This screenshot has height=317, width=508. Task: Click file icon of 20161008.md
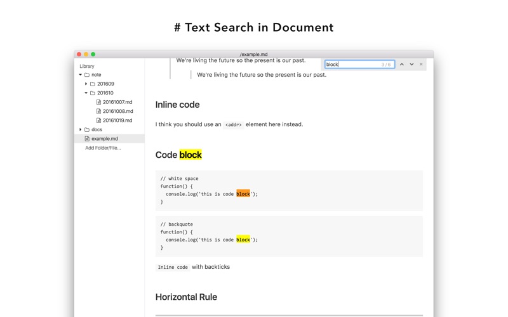point(98,111)
